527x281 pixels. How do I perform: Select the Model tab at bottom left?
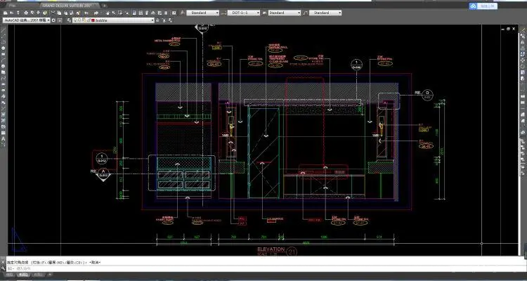(10, 273)
